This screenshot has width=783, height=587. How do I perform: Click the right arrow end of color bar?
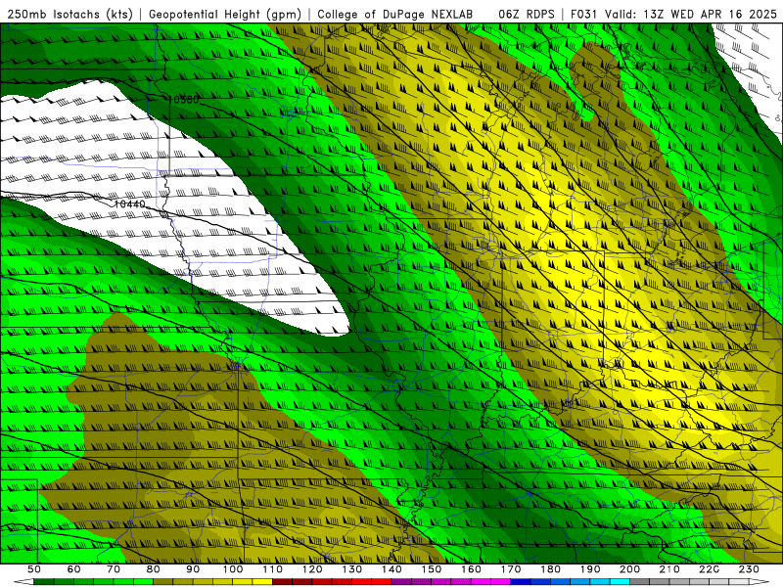pyautogui.click(x=760, y=581)
